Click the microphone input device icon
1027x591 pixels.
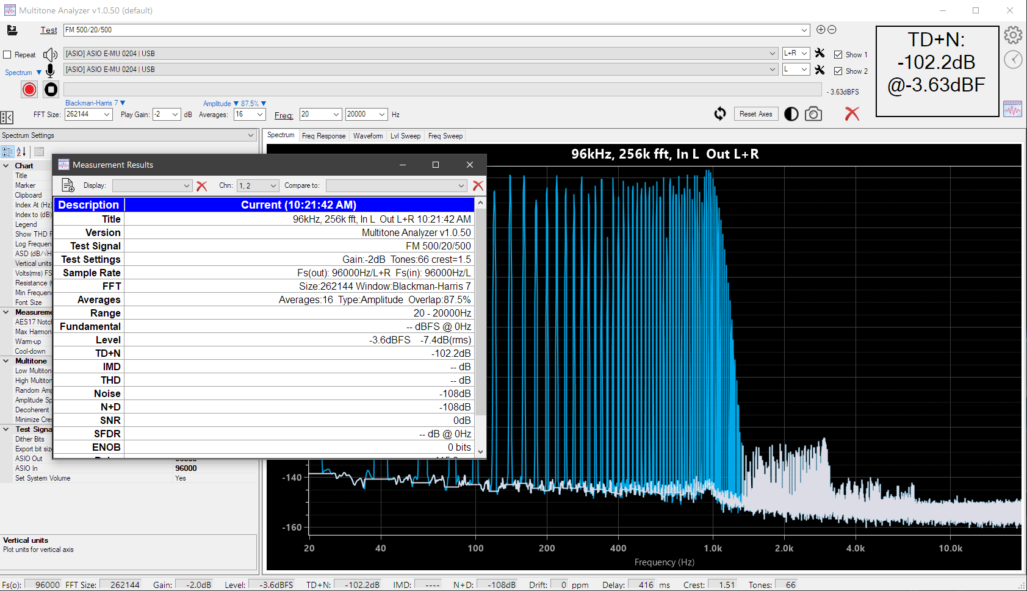tap(50, 71)
